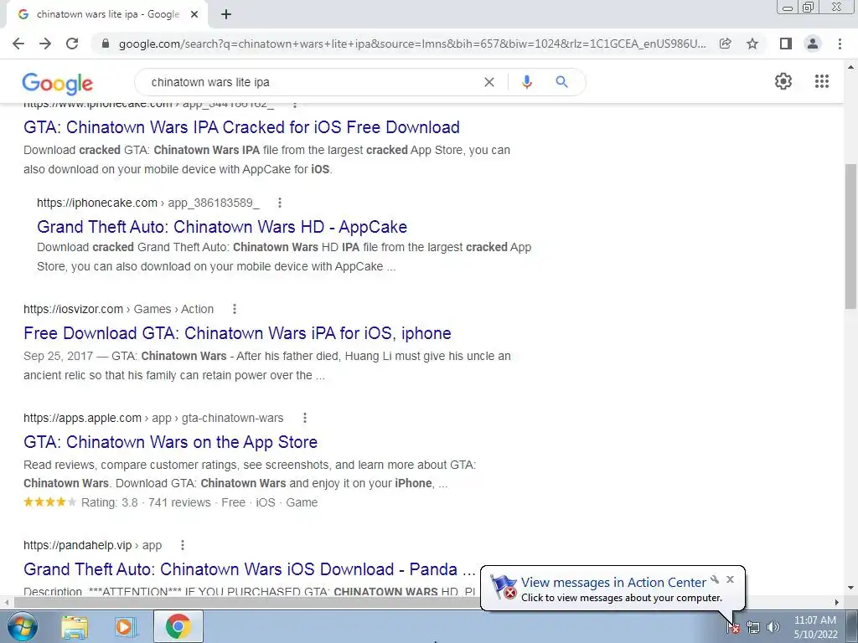858x643 pixels.
Task: Click the https://iosvizor.com Games Action breadcrumb
Action: [x=119, y=309]
